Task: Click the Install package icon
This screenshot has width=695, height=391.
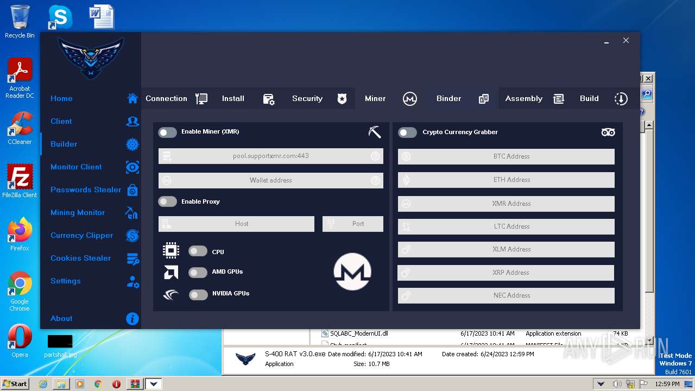Action: [x=269, y=99]
